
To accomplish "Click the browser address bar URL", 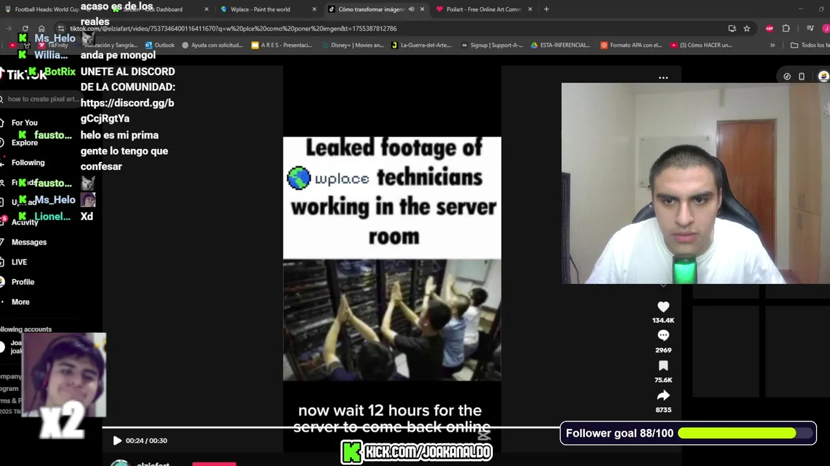I will [233, 28].
